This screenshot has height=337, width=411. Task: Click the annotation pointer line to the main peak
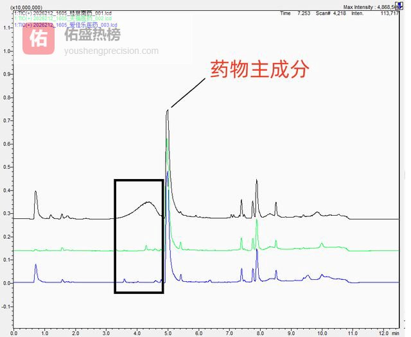[x=188, y=93]
